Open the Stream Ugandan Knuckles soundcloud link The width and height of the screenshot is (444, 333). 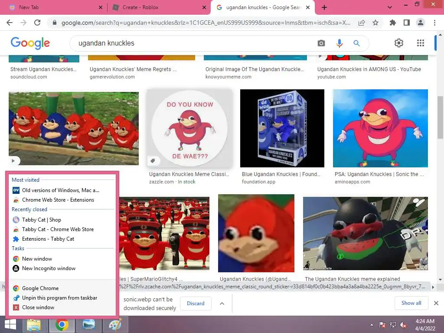(x=43, y=69)
